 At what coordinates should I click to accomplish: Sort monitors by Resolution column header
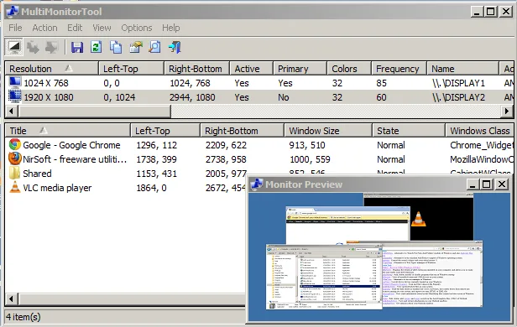coord(52,69)
